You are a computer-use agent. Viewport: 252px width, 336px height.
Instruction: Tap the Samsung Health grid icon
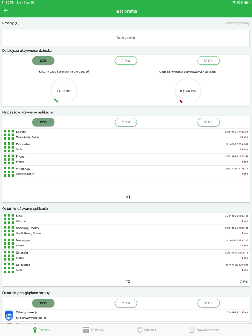9,231
